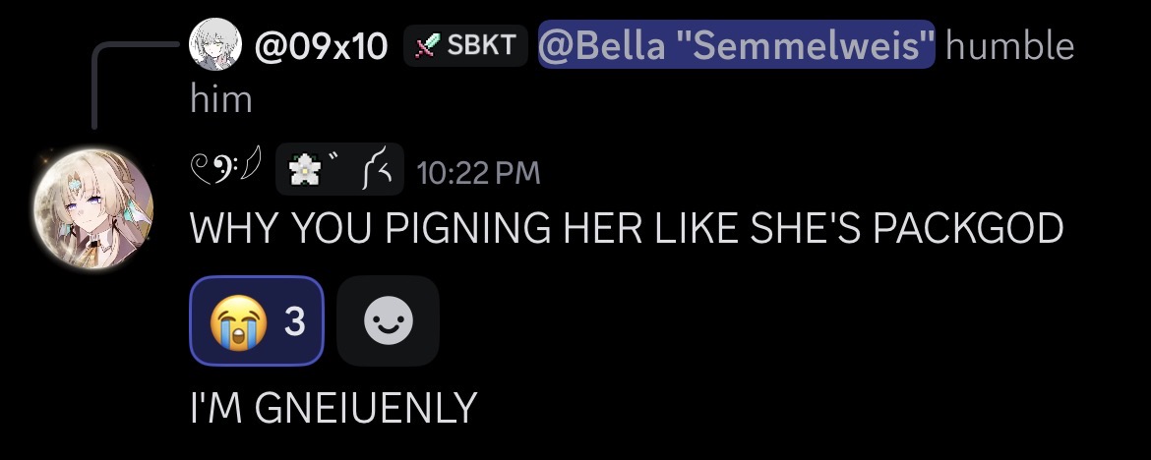Click the reaction count number 3
This screenshot has height=460, width=1151.
[293, 321]
